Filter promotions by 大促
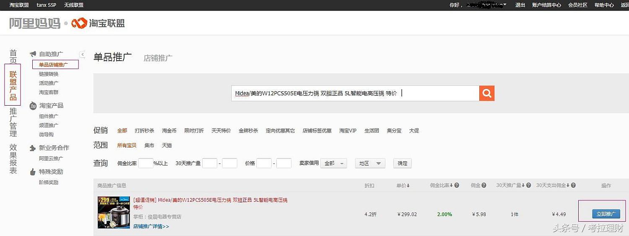This screenshot has width=629, height=236. tap(414, 131)
